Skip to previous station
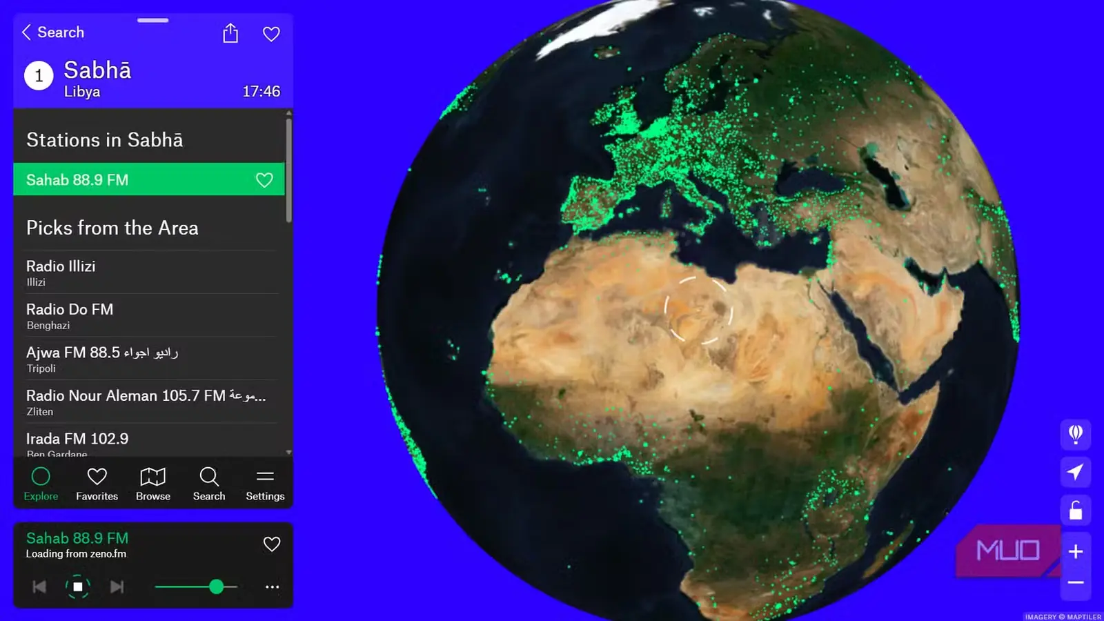Screen dimensions: 1104x621 (x=39, y=586)
